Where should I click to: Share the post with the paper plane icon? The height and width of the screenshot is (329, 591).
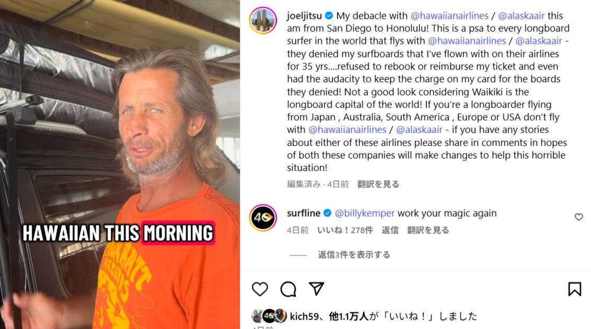tap(316, 289)
